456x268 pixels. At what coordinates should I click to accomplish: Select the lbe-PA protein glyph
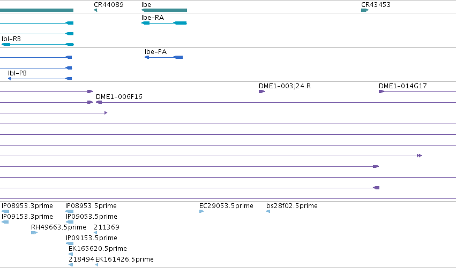pos(164,57)
